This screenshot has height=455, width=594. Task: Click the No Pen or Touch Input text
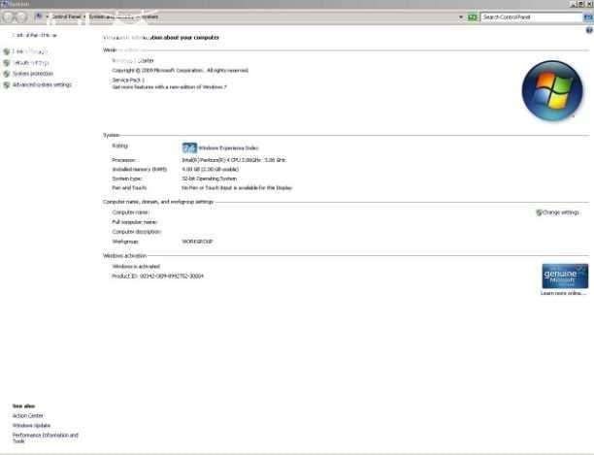(237, 188)
